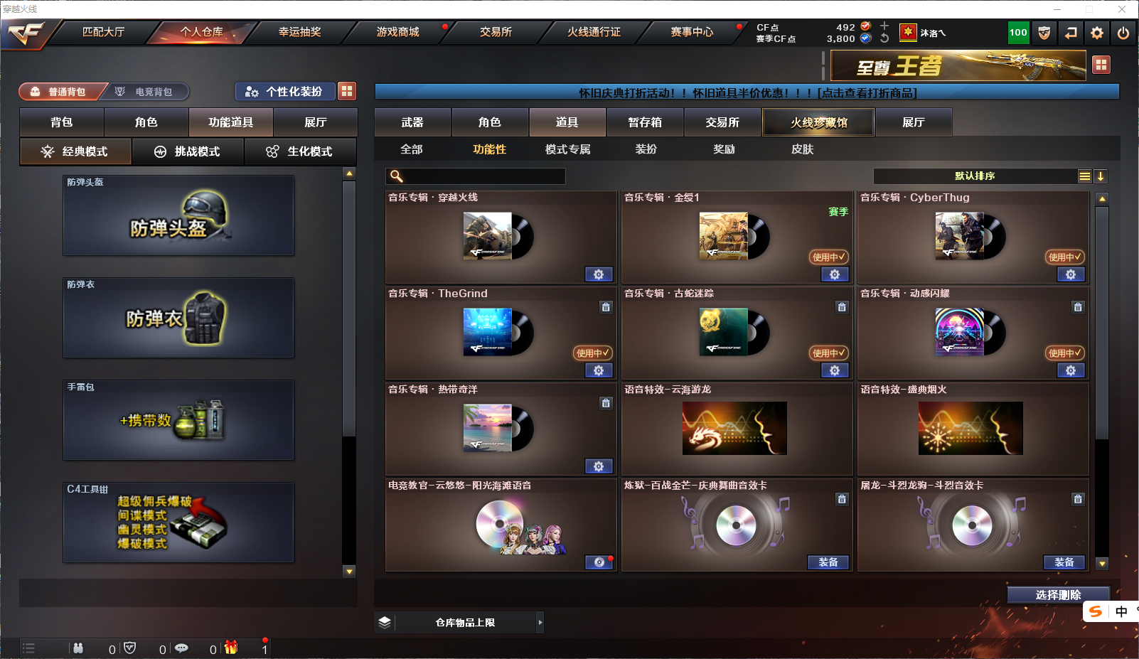This screenshot has height=659, width=1139.
Task: Toggle 使用中 status on 音乐专辑·CyberThug
Action: (1064, 257)
